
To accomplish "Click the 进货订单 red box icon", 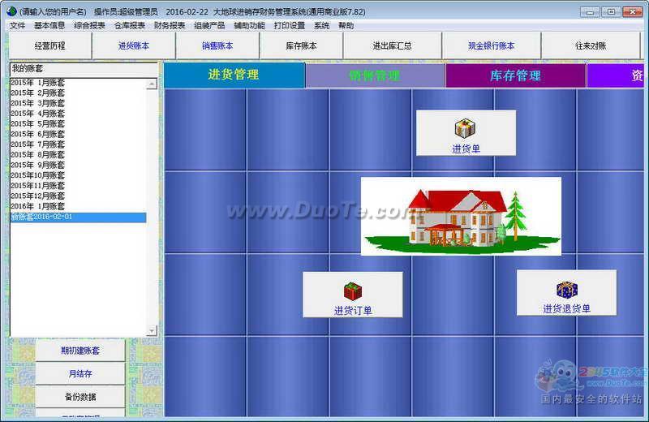I will click(353, 291).
